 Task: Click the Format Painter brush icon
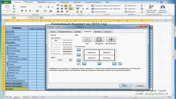point(14,12)
